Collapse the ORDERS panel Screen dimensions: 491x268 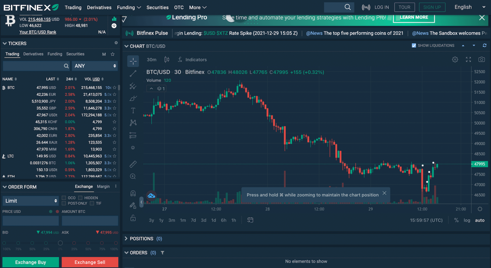click(127, 253)
